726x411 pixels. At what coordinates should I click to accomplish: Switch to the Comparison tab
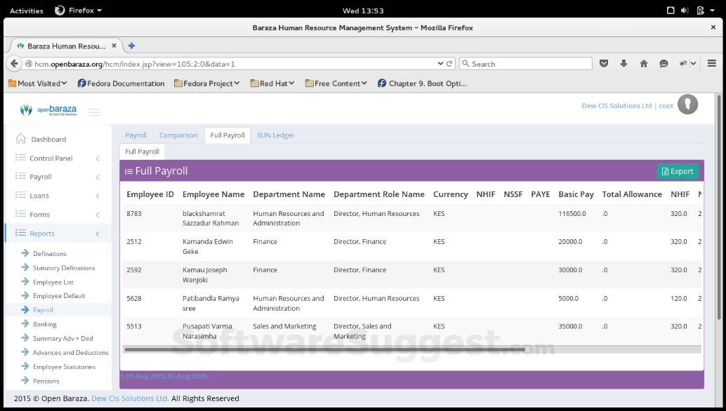tap(178, 135)
